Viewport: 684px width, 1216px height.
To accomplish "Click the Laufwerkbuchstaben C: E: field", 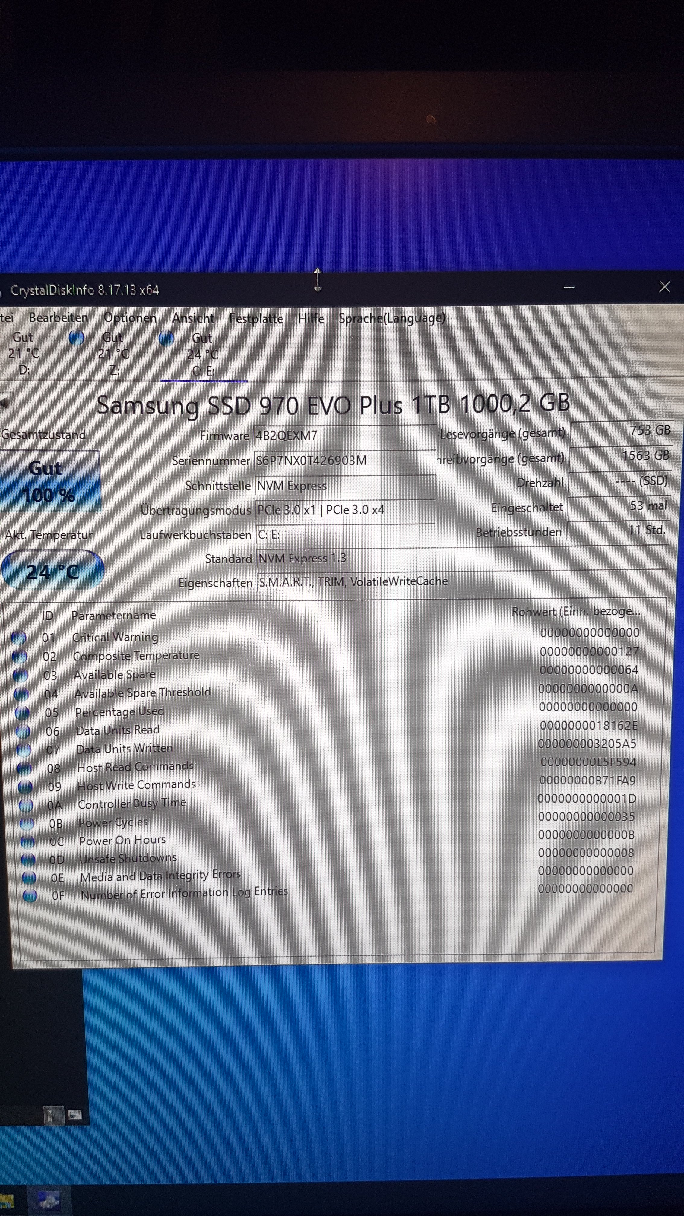I will coord(345,534).
